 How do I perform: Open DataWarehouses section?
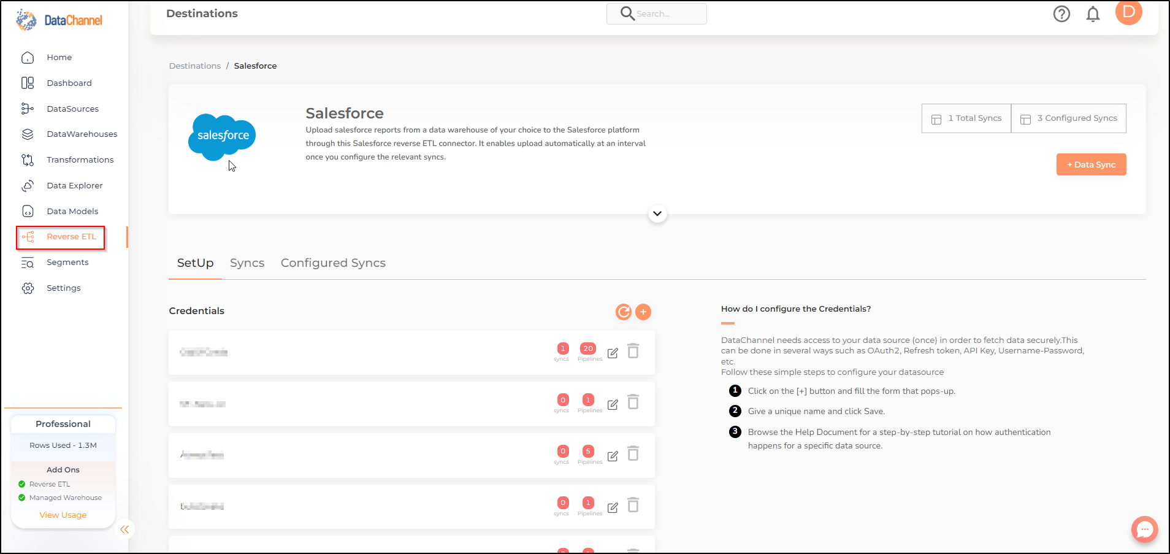click(82, 134)
